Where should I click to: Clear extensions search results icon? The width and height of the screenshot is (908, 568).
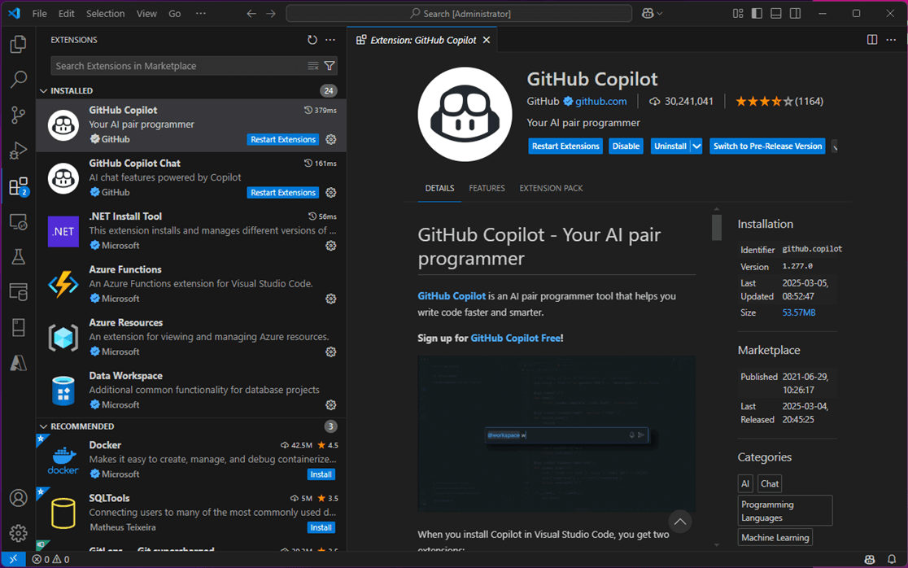tap(312, 66)
